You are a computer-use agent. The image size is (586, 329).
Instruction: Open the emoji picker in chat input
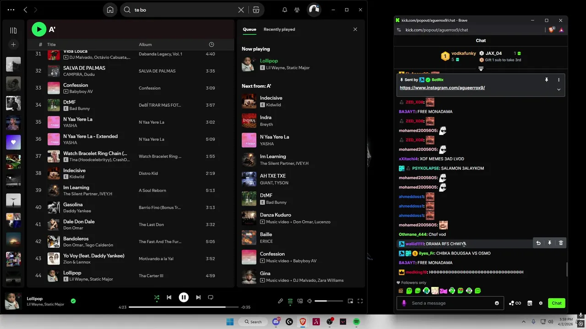tap(497, 303)
